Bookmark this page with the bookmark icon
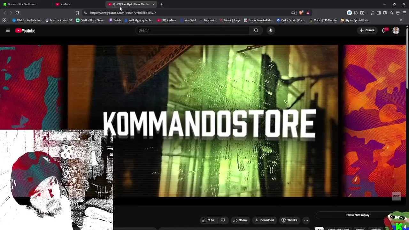The image size is (409, 230). (77, 13)
